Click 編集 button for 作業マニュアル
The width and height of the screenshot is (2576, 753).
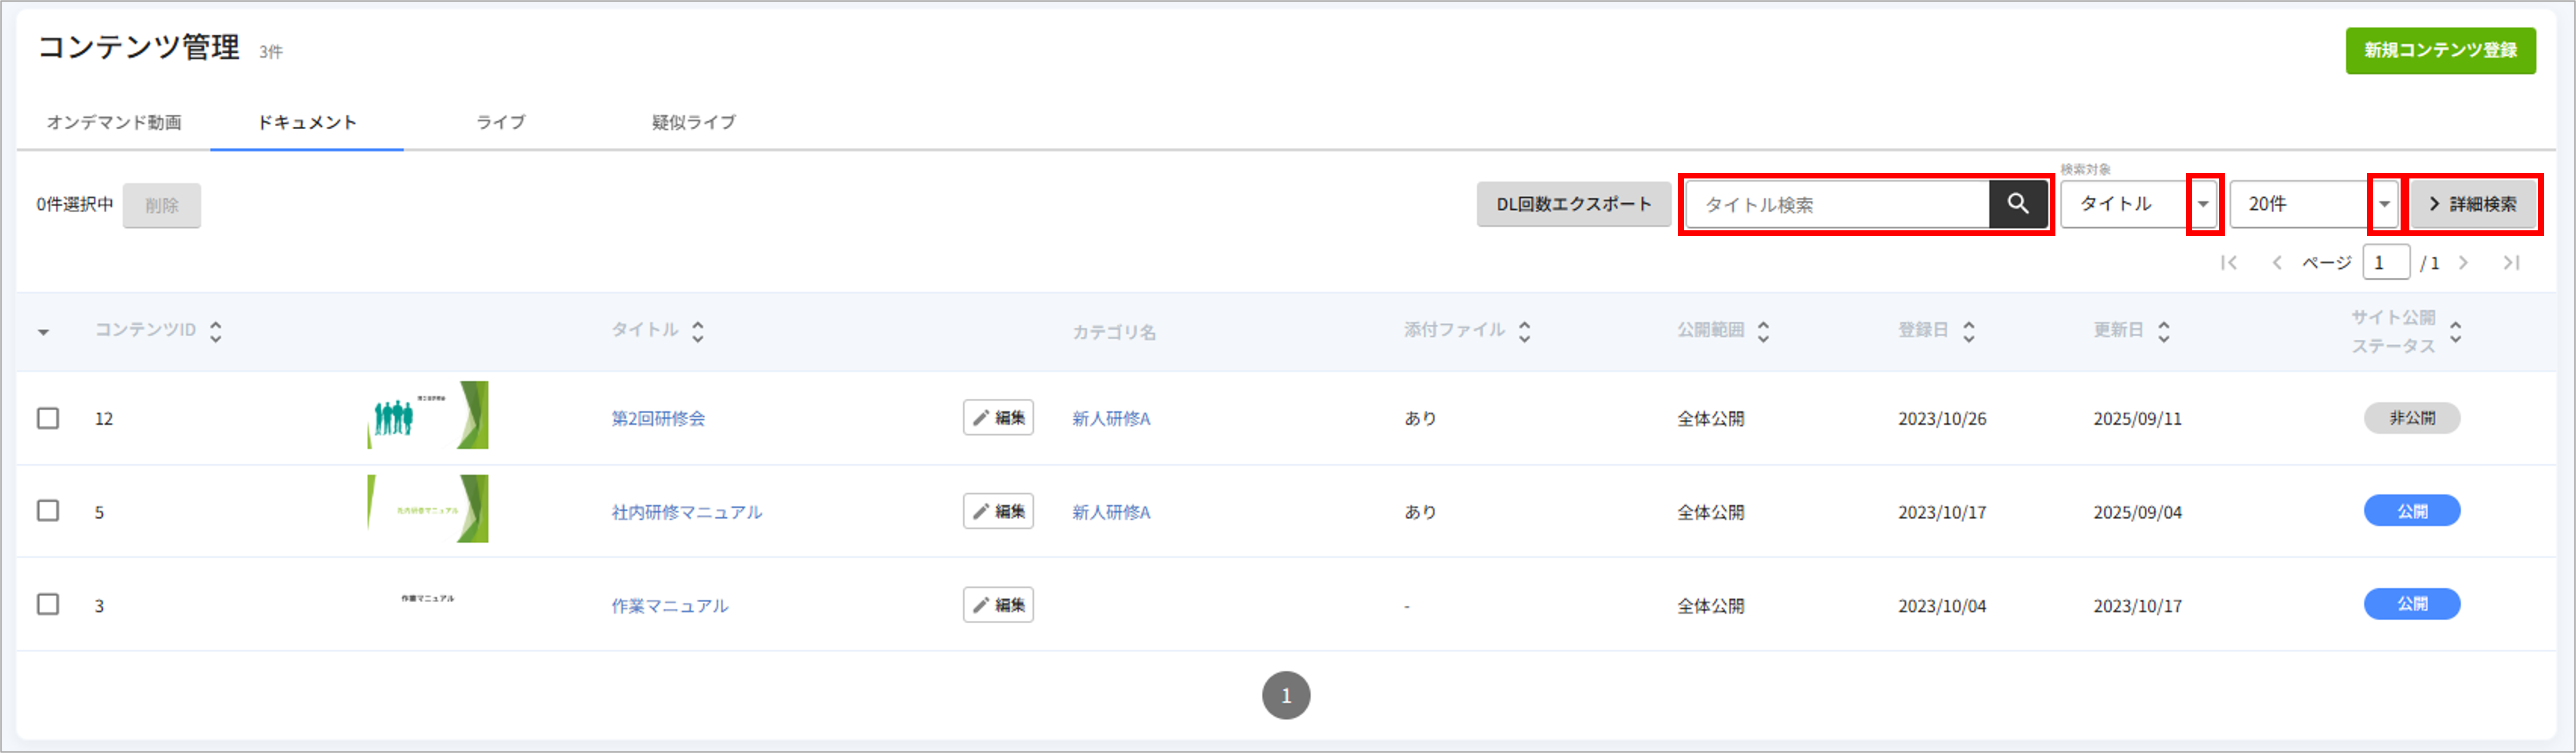tap(998, 605)
